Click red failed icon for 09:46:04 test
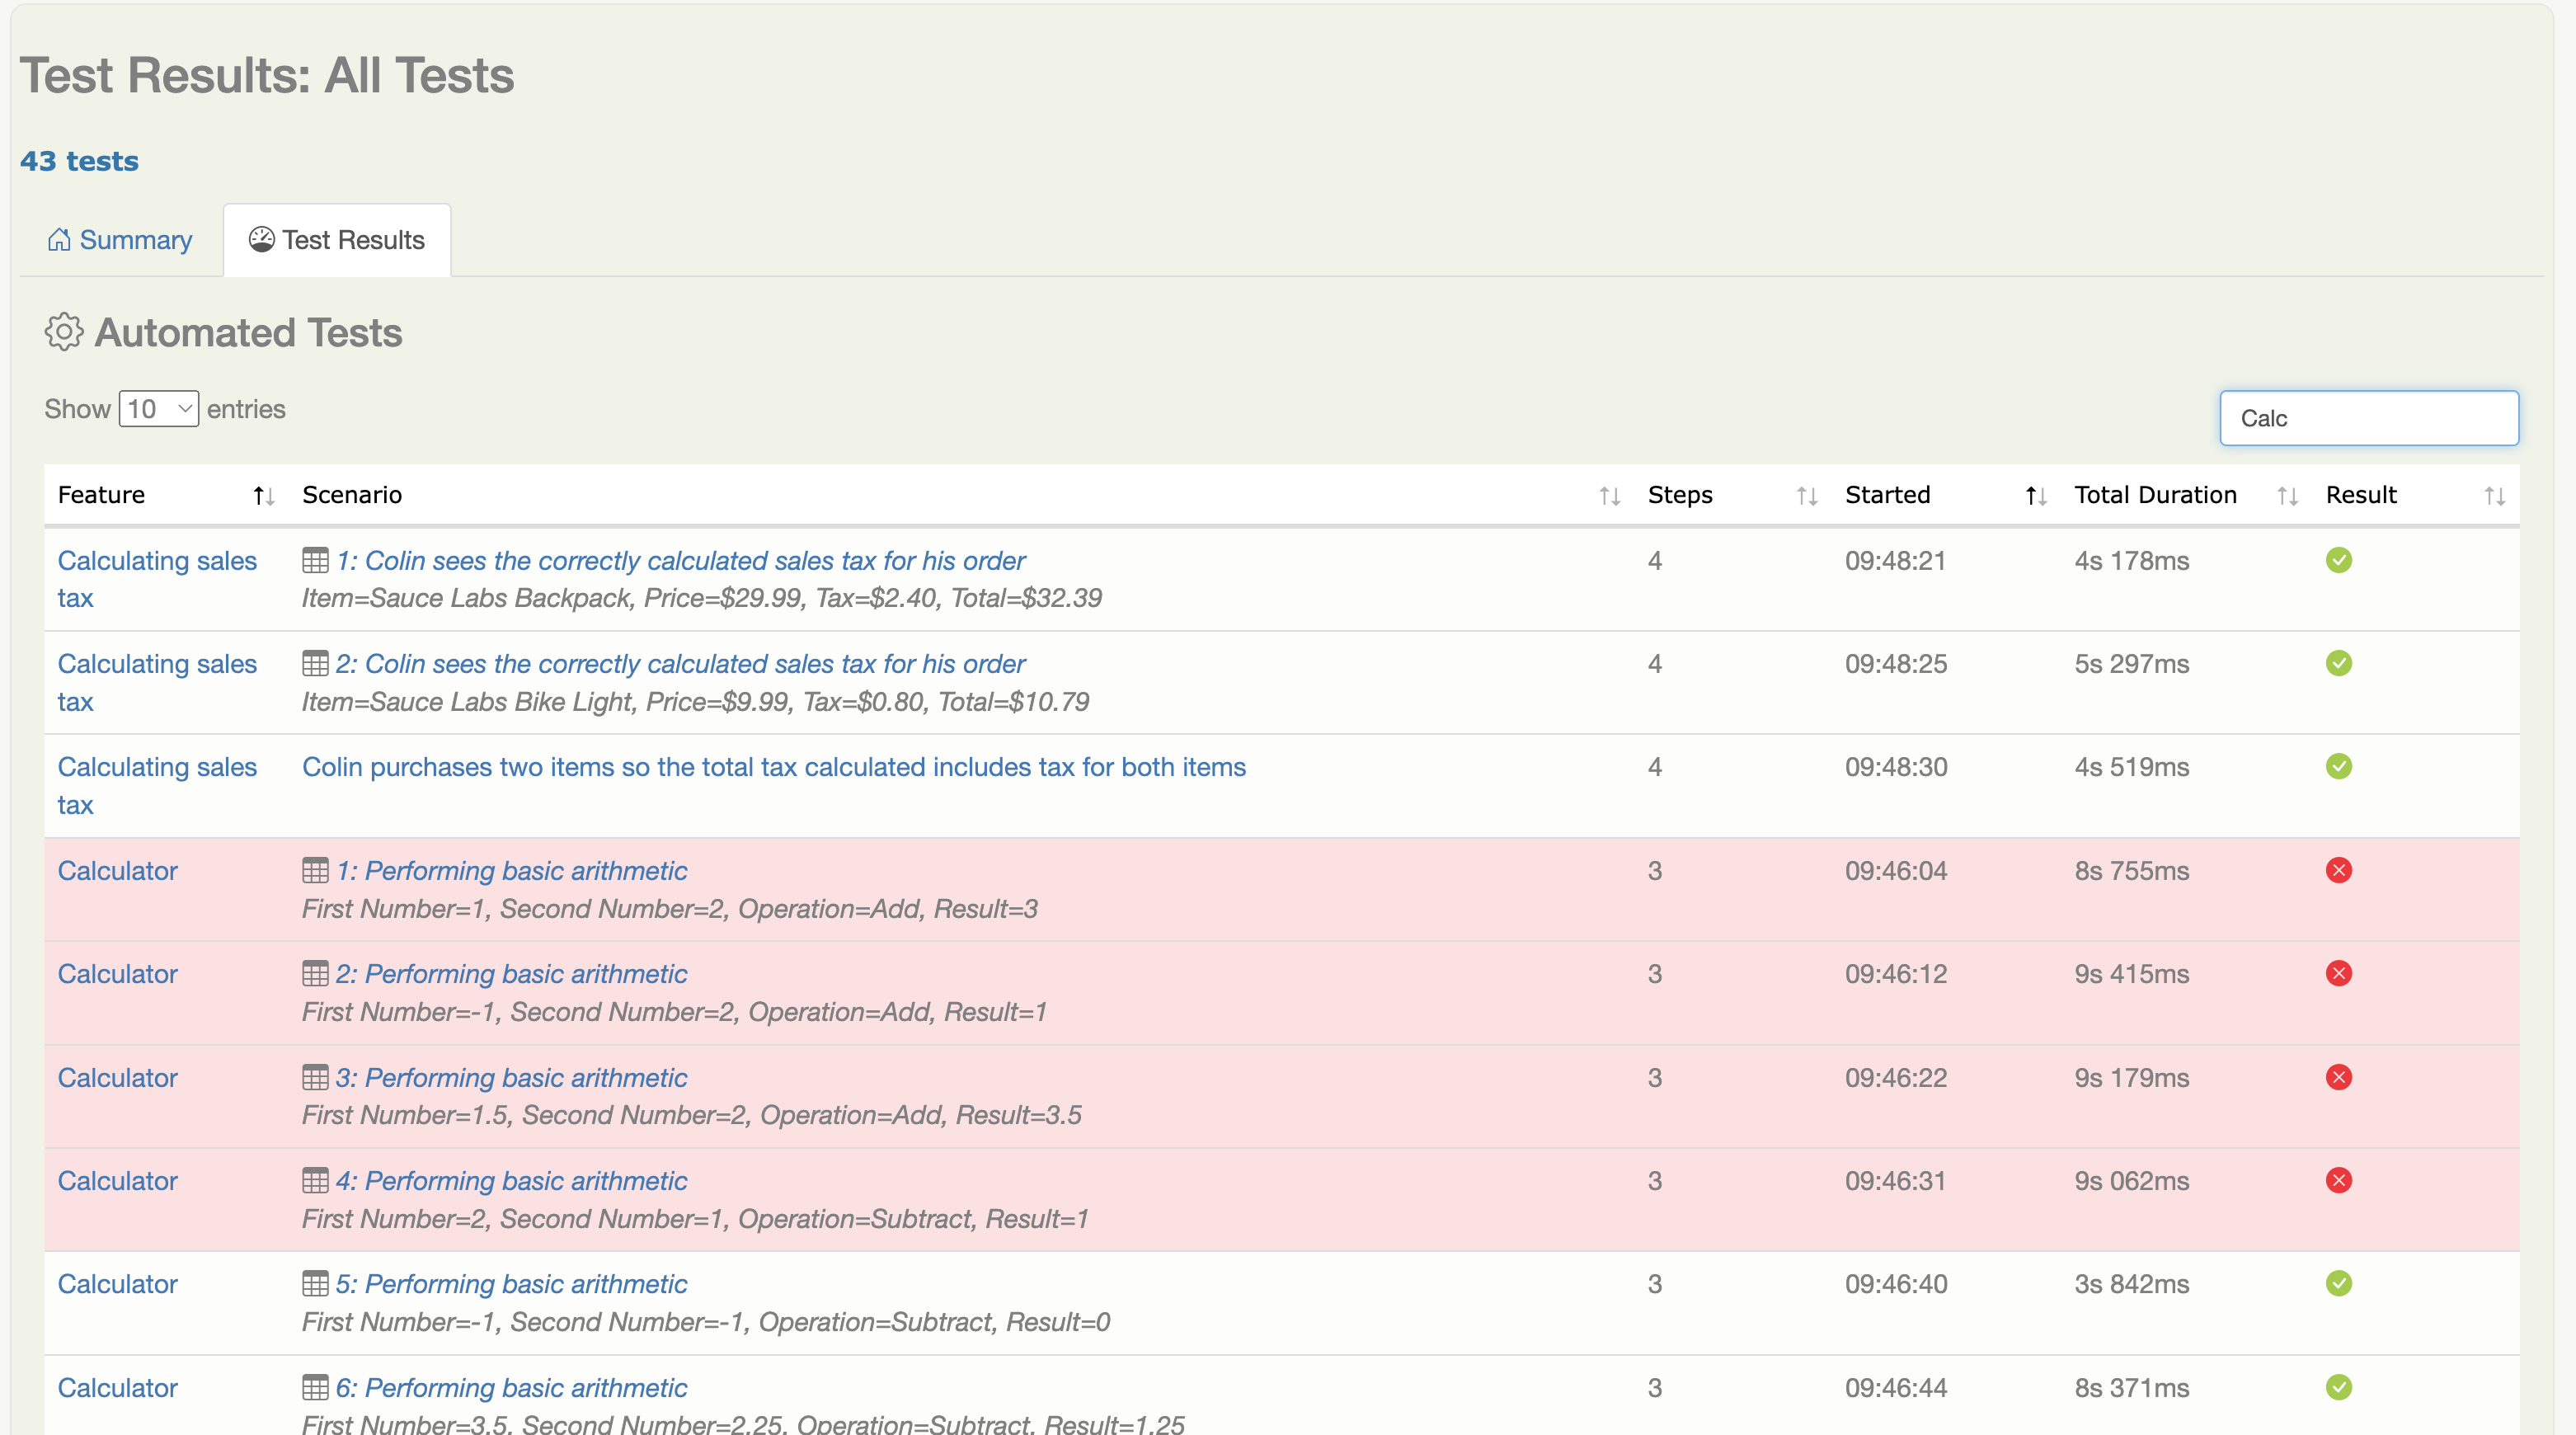 2338,871
